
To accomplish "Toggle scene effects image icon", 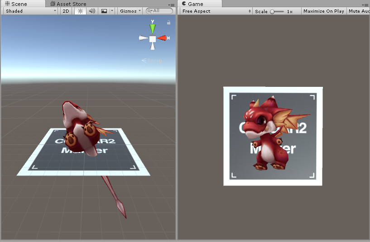I will 104,11.
